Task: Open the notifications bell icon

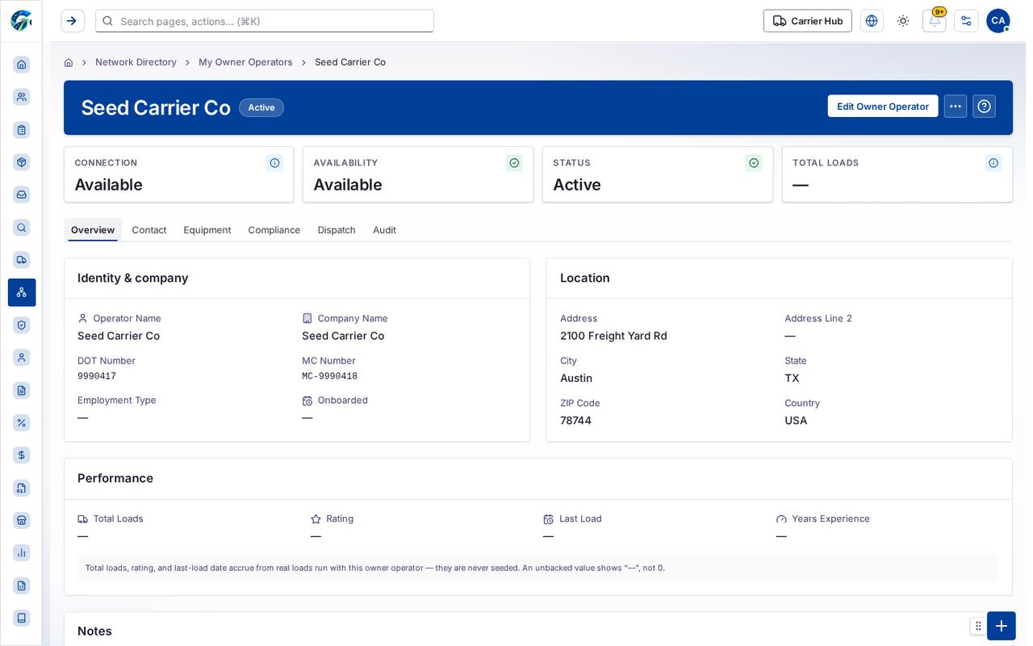Action: click(x=934, y=21)
